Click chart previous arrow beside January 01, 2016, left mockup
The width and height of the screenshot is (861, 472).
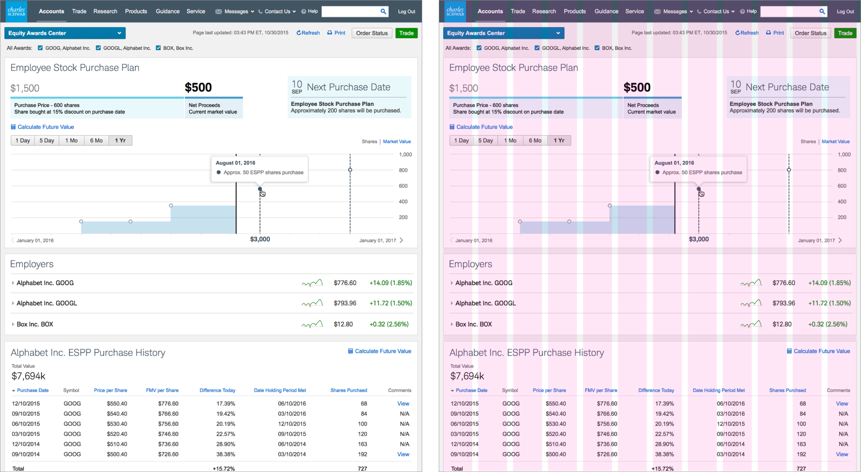click(x=13, y=240)
